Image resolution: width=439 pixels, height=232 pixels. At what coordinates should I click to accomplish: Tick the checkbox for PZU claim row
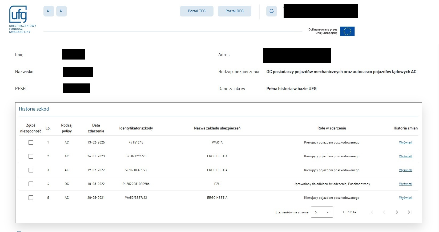[31, 184]
